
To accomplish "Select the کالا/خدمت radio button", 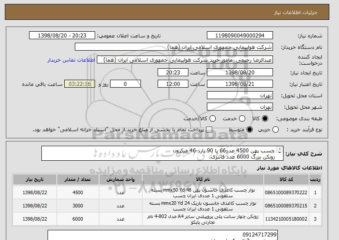I will (213, 118).
